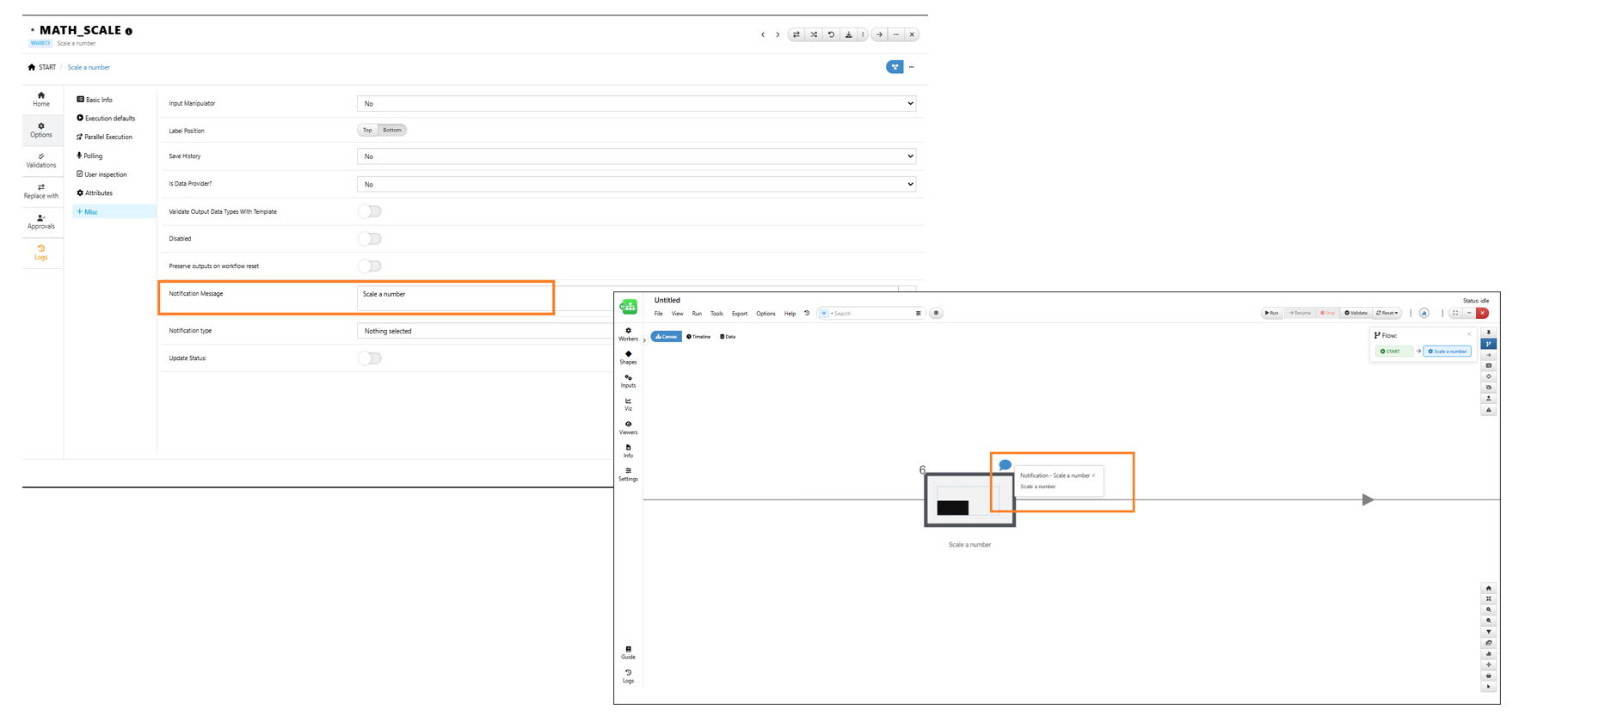Open the Viewers panel in workflow editor
1605x722 pixels.
(628, 427)
